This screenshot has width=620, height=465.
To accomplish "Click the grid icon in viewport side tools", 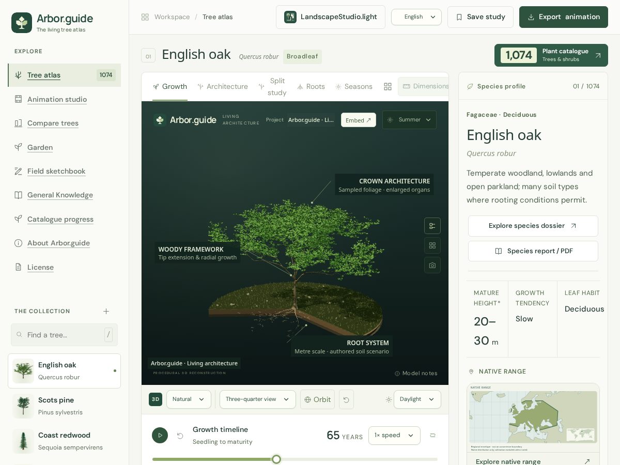I will pyautogui.click(x=432, y=245).
